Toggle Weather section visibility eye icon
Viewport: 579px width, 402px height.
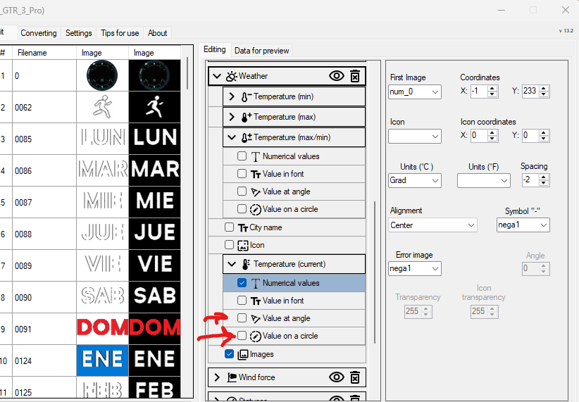pyautogui.click(x=337, y=76)
